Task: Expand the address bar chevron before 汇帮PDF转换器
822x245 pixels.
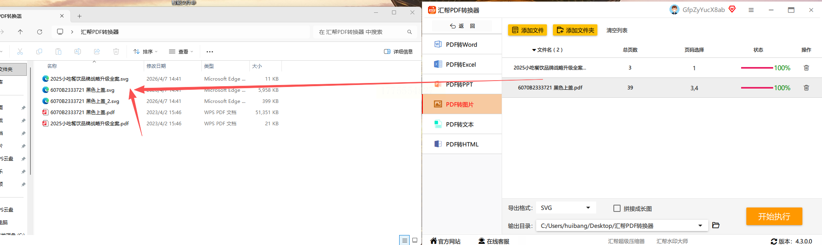Action: click(72, 32)
